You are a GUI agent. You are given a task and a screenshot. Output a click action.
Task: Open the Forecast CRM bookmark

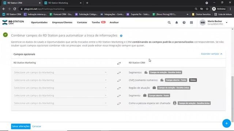coord(61,15)
